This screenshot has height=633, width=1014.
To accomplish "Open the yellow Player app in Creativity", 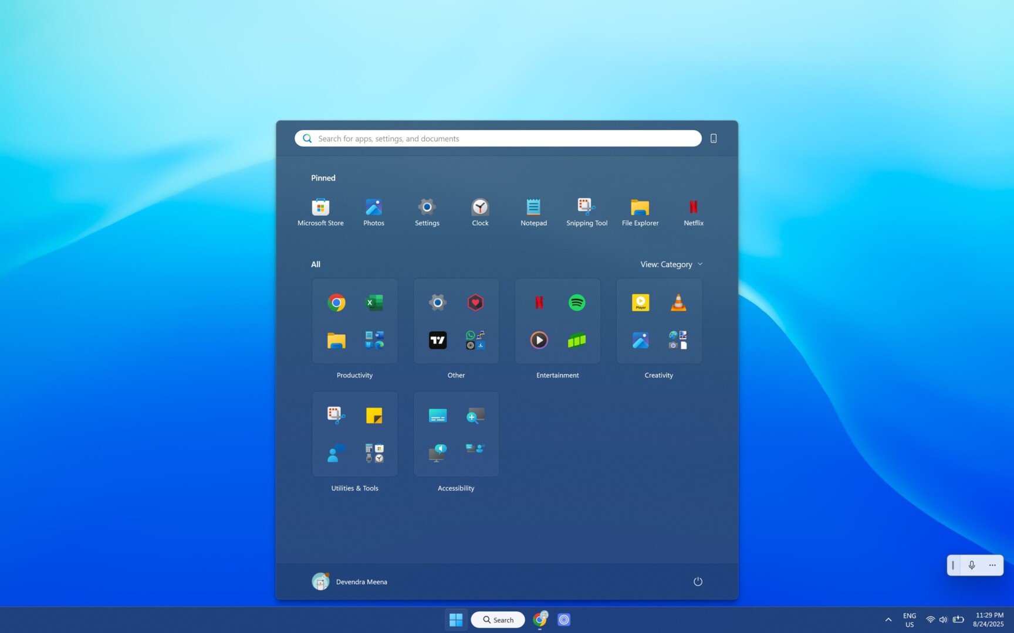I will coord(640,302).
